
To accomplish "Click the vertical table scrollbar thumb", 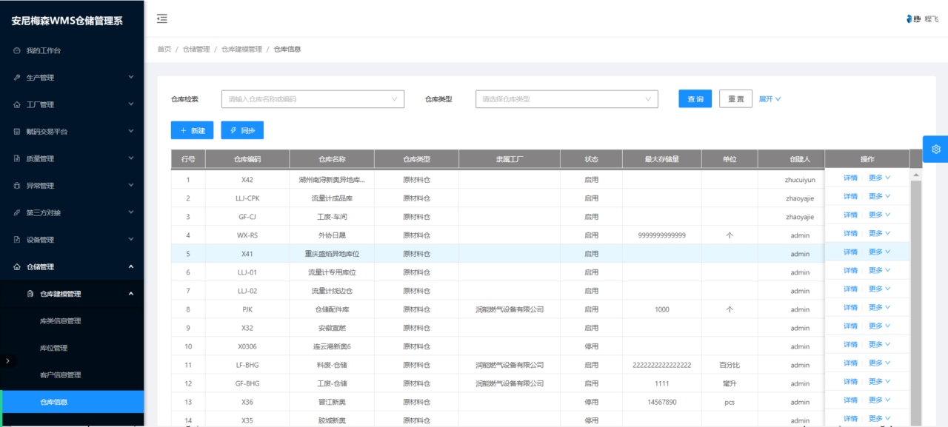I will coord(916,302).
